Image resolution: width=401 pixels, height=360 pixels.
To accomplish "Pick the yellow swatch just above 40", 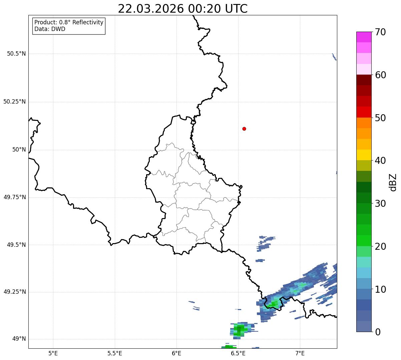I will tap(364, 155).
